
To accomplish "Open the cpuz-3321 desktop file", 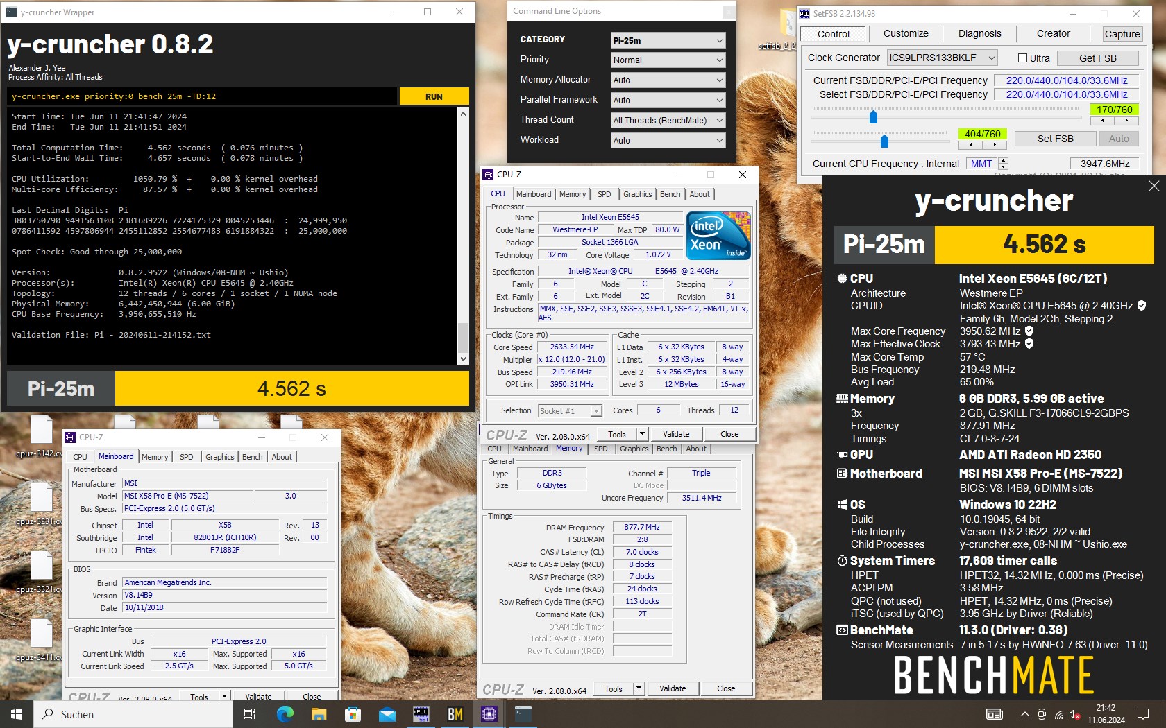I will [x=40, y=573].
